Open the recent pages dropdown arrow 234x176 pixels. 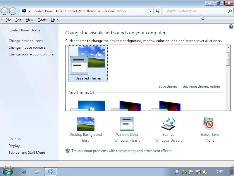[18, 11]
